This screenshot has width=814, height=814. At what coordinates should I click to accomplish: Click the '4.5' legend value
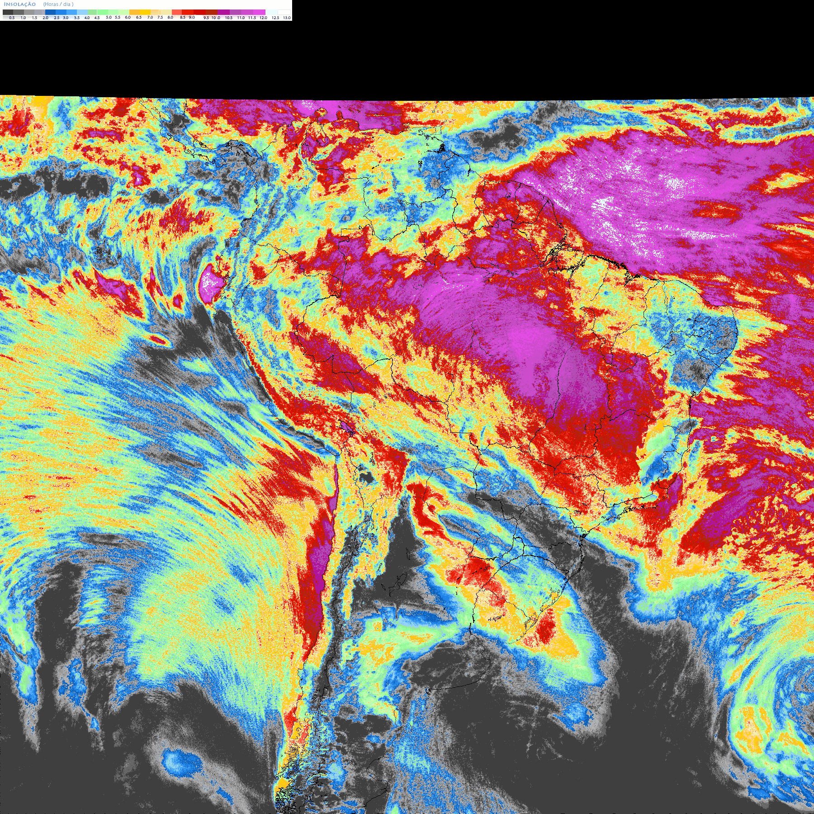[97, 18]
